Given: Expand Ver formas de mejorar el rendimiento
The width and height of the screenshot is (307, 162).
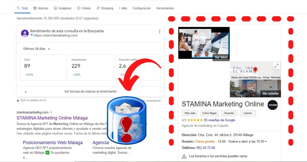Looking at the screenshot, I should (x=90, y=91).
